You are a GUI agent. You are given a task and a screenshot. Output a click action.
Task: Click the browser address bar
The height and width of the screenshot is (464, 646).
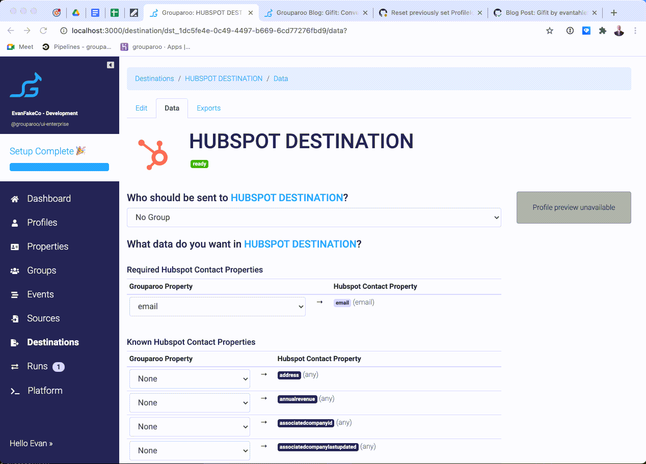306,31
